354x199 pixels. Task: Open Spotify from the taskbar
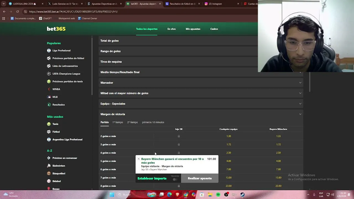pos(218,195)
